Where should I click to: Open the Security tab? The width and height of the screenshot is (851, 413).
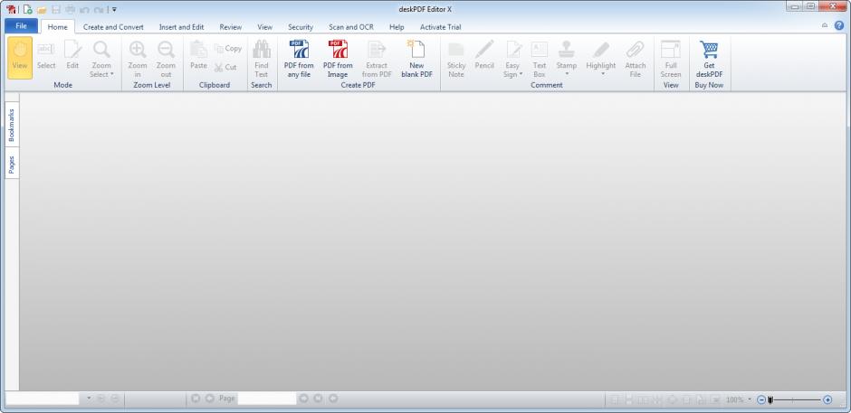301,26
